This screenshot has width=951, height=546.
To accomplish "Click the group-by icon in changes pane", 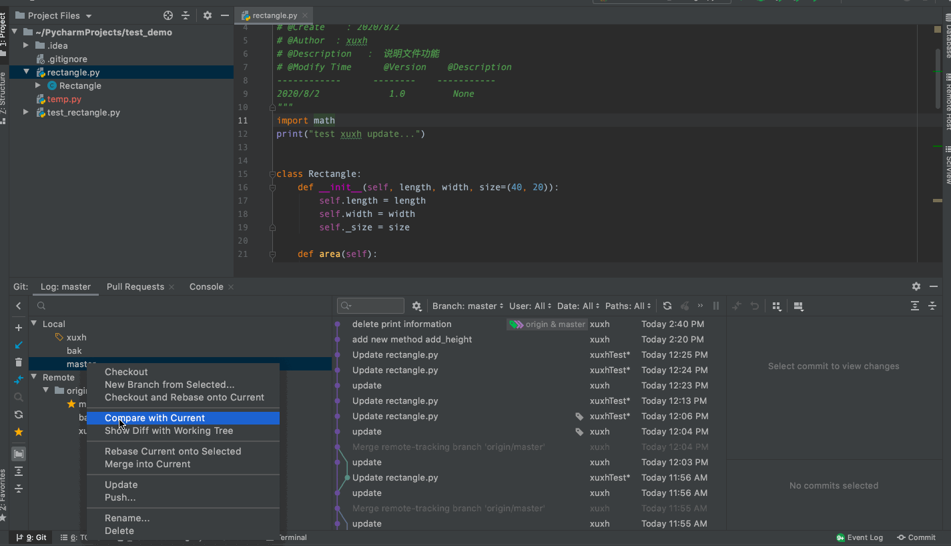I will (777, 306).
